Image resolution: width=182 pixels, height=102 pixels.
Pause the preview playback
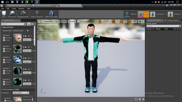click(140, 99)
